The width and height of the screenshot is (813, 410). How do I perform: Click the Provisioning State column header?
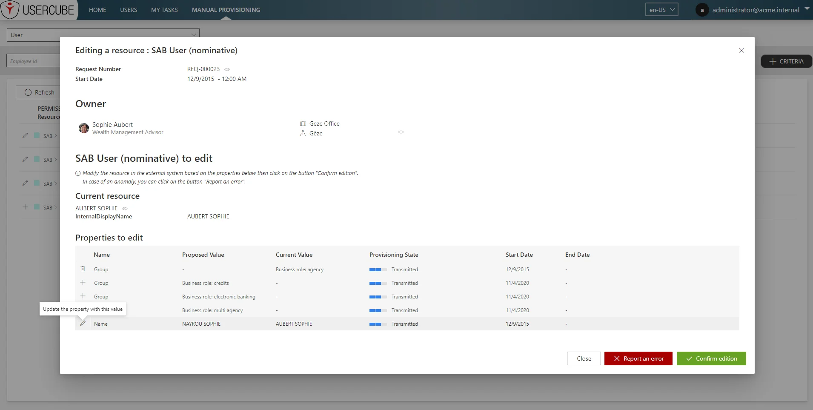coord(394,255)
